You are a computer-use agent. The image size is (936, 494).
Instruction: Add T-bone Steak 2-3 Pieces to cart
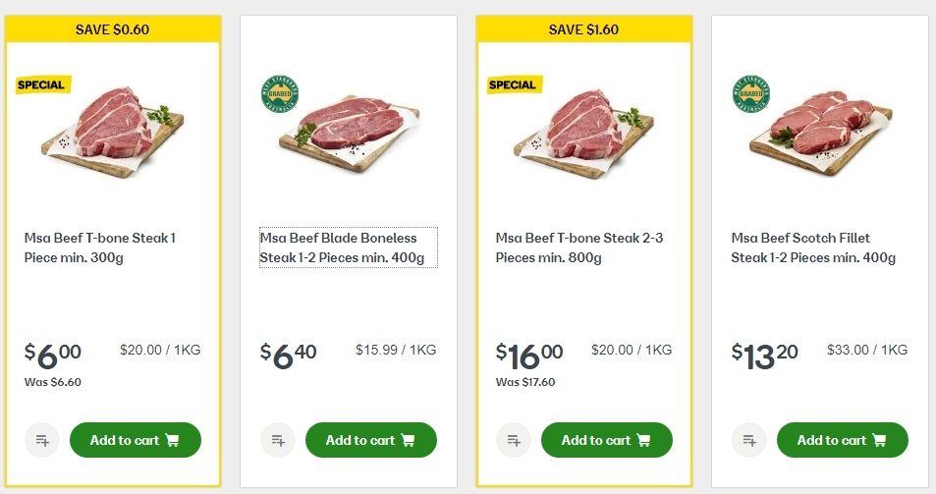coord(607,440)
